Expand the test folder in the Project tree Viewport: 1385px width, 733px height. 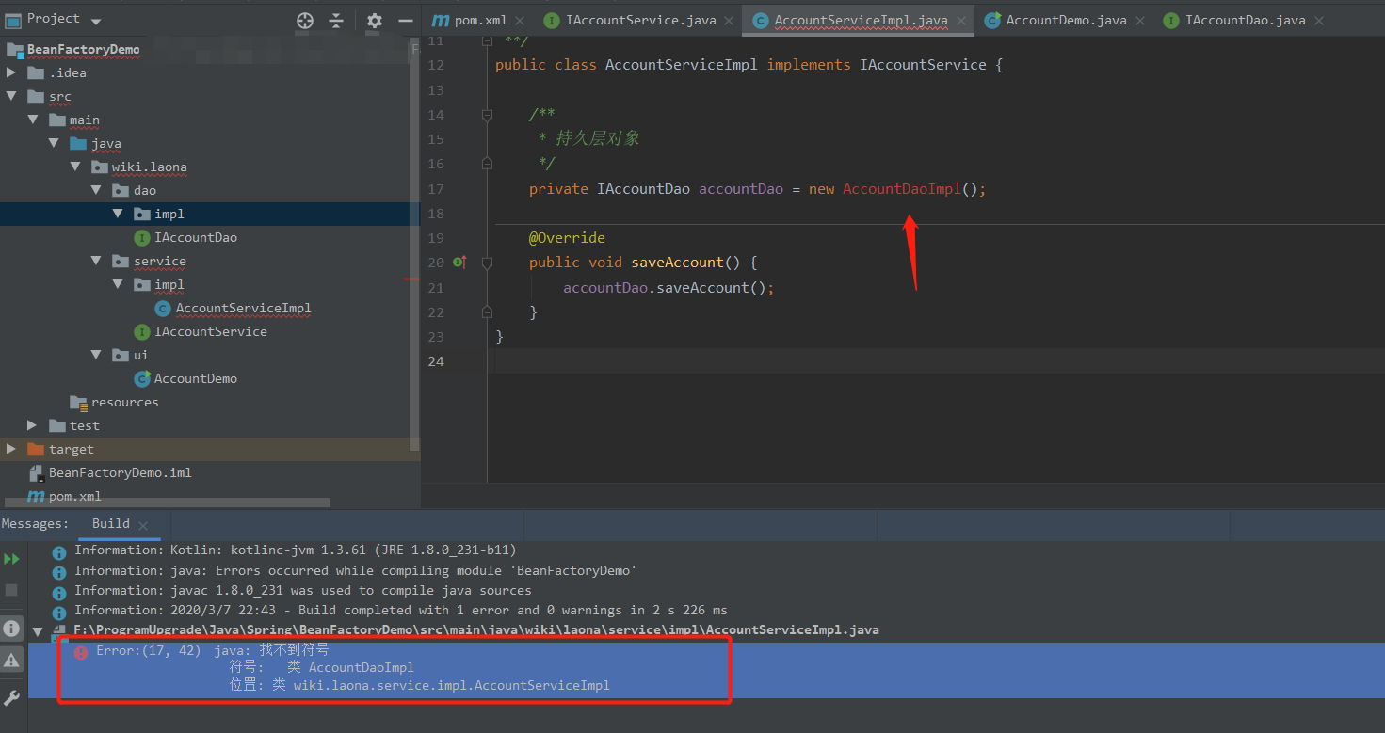pyautogui.click(x=31, y=425)
